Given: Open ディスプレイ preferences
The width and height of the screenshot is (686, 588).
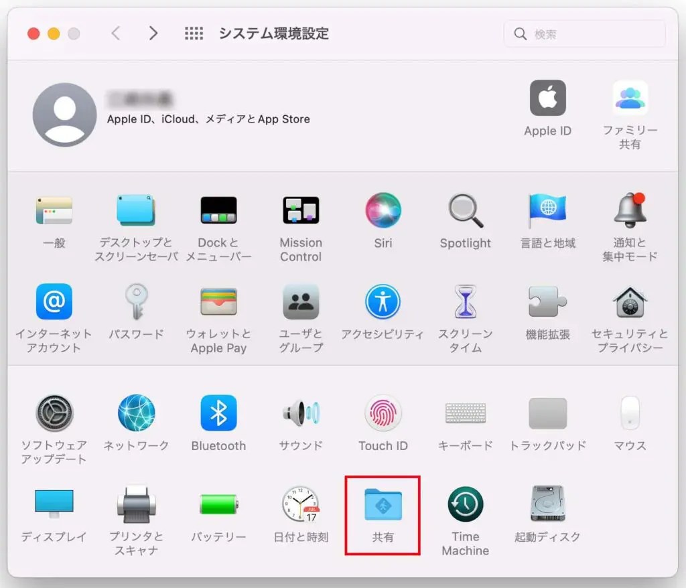Looking at the screenshot, I should 54,504.
